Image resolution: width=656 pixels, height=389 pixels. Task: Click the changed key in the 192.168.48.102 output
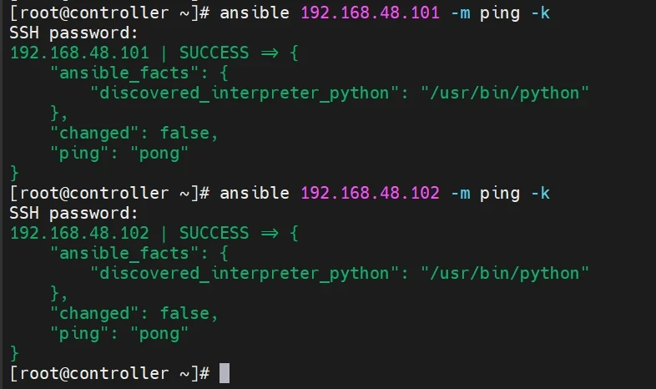(93, 313)
